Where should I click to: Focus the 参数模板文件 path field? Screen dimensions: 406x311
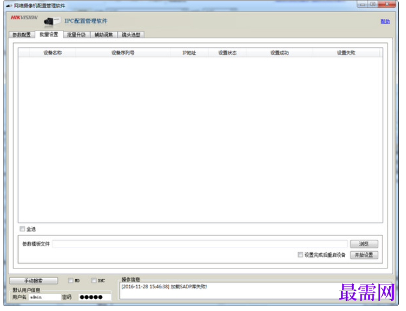(x=200, y=244)
